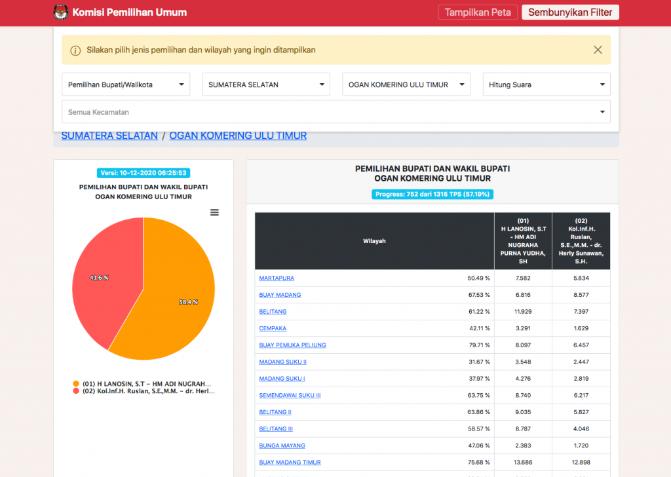Go to SUMATERA SELATAN breadcrumb

point(109,136)
